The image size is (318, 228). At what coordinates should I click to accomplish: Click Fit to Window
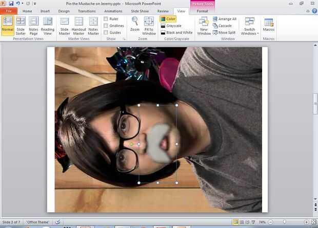(149, 26)
